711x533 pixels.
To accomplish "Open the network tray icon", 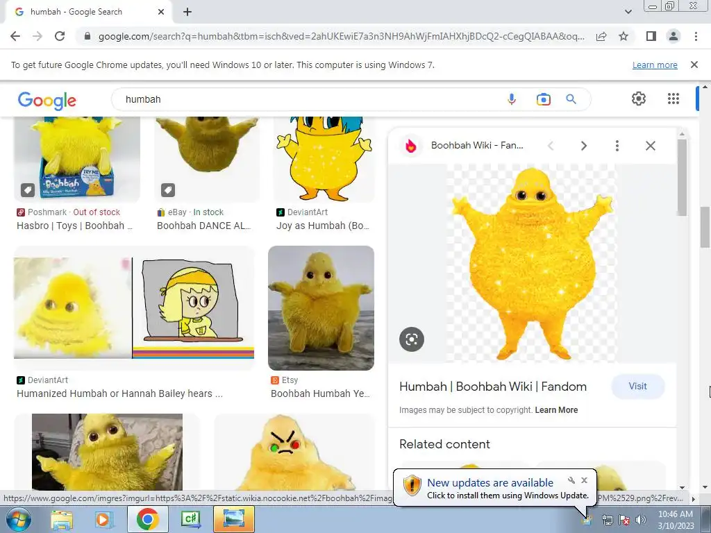I will [607, 521].
